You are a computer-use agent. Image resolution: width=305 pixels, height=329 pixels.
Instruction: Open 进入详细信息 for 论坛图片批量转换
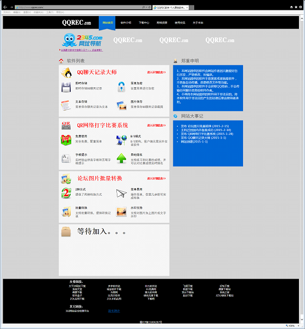(156, 178)
